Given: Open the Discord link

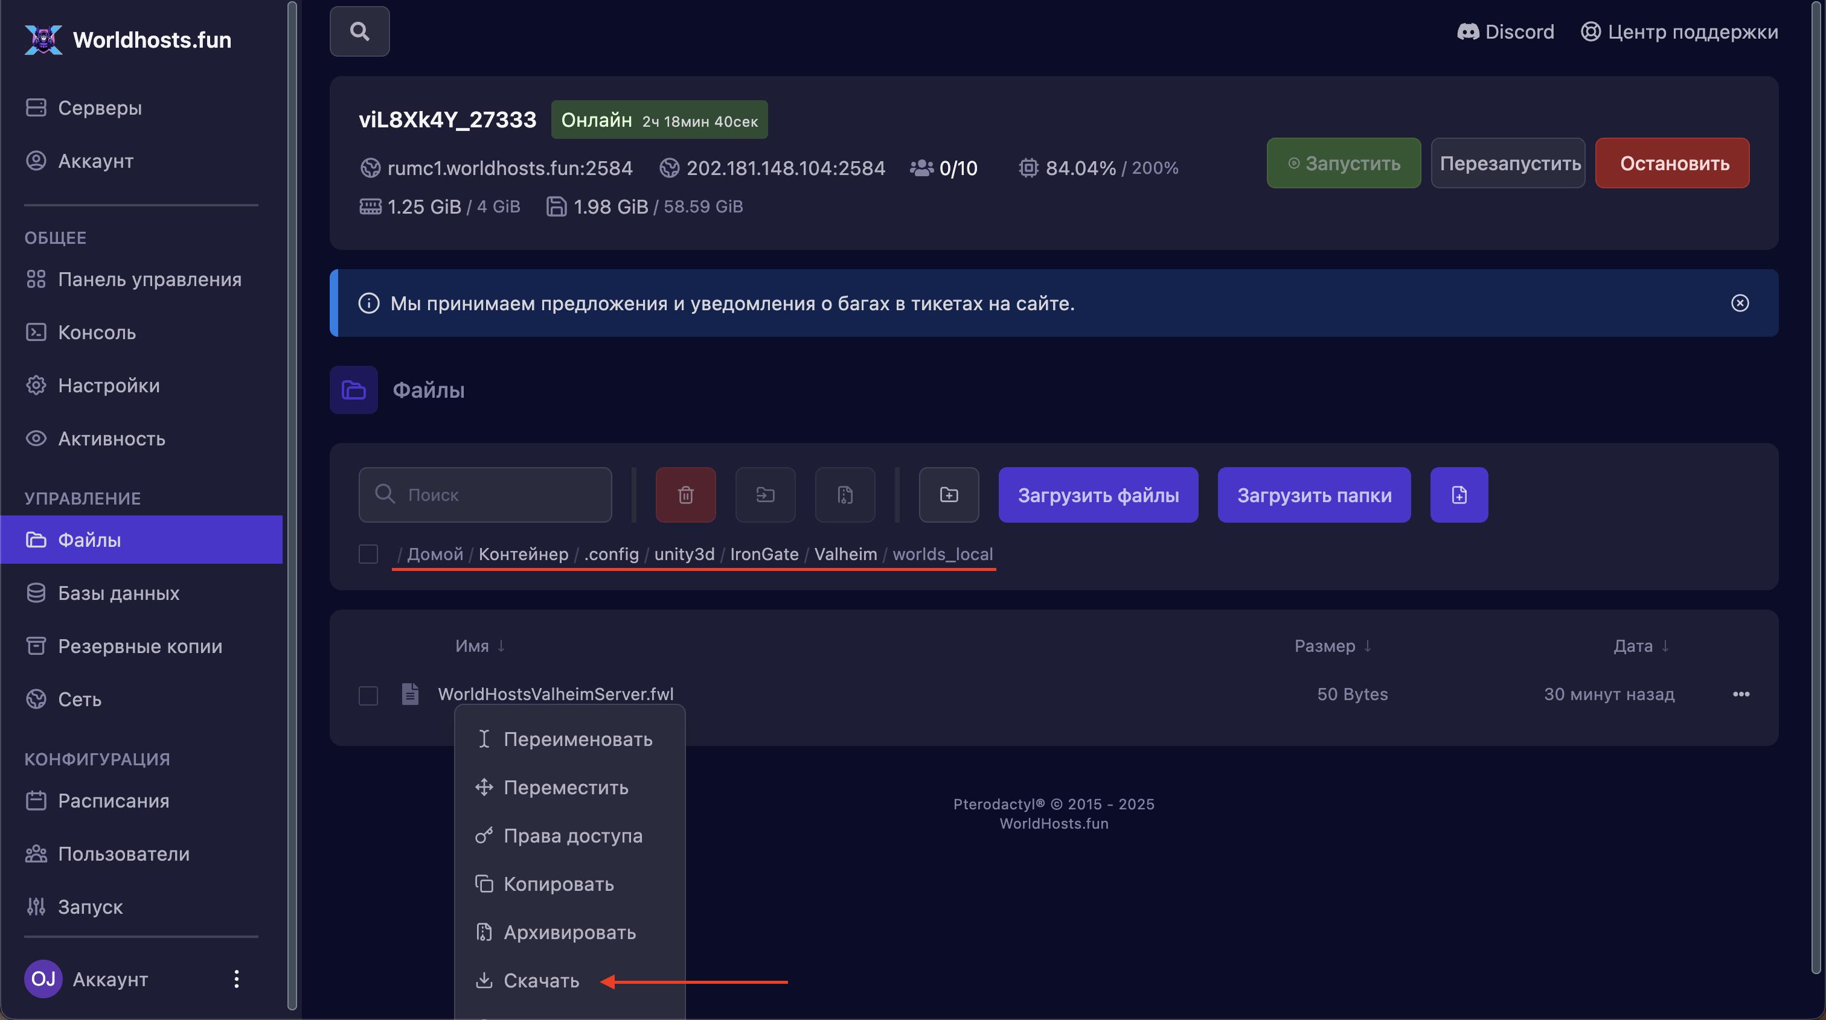Looking at the screenshot, I should point(1505,32).
